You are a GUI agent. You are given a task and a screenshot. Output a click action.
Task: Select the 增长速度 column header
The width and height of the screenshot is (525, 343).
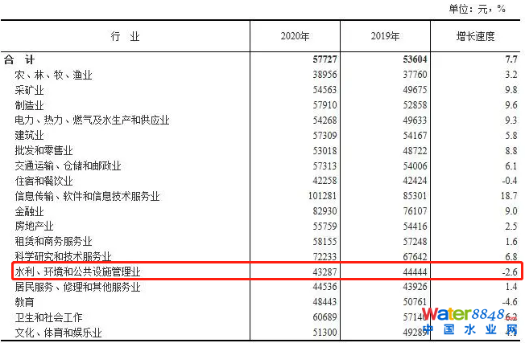pos(474,37)
